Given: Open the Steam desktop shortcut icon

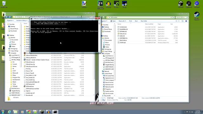Looking at the screenshot, I should click(x=197, y=16).
